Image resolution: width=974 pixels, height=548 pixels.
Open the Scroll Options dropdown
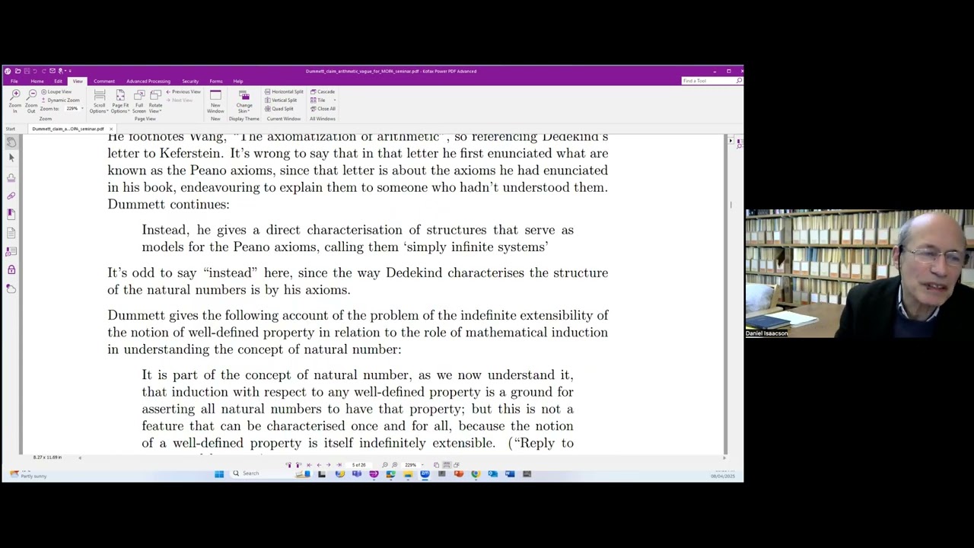coord(99,101)
